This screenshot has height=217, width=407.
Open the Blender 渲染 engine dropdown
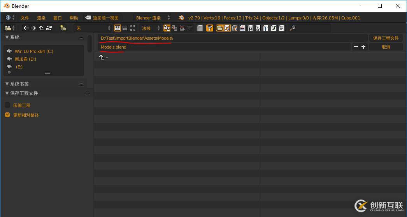tap(153, 18)
